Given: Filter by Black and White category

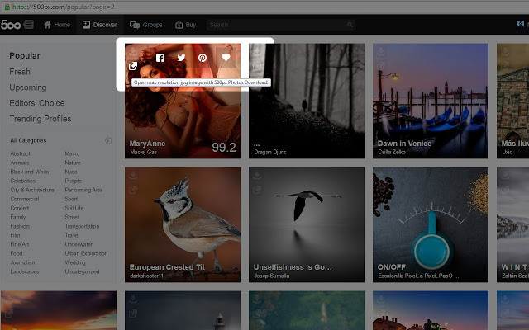Looking at the screenshot, I should click(30, 172).
